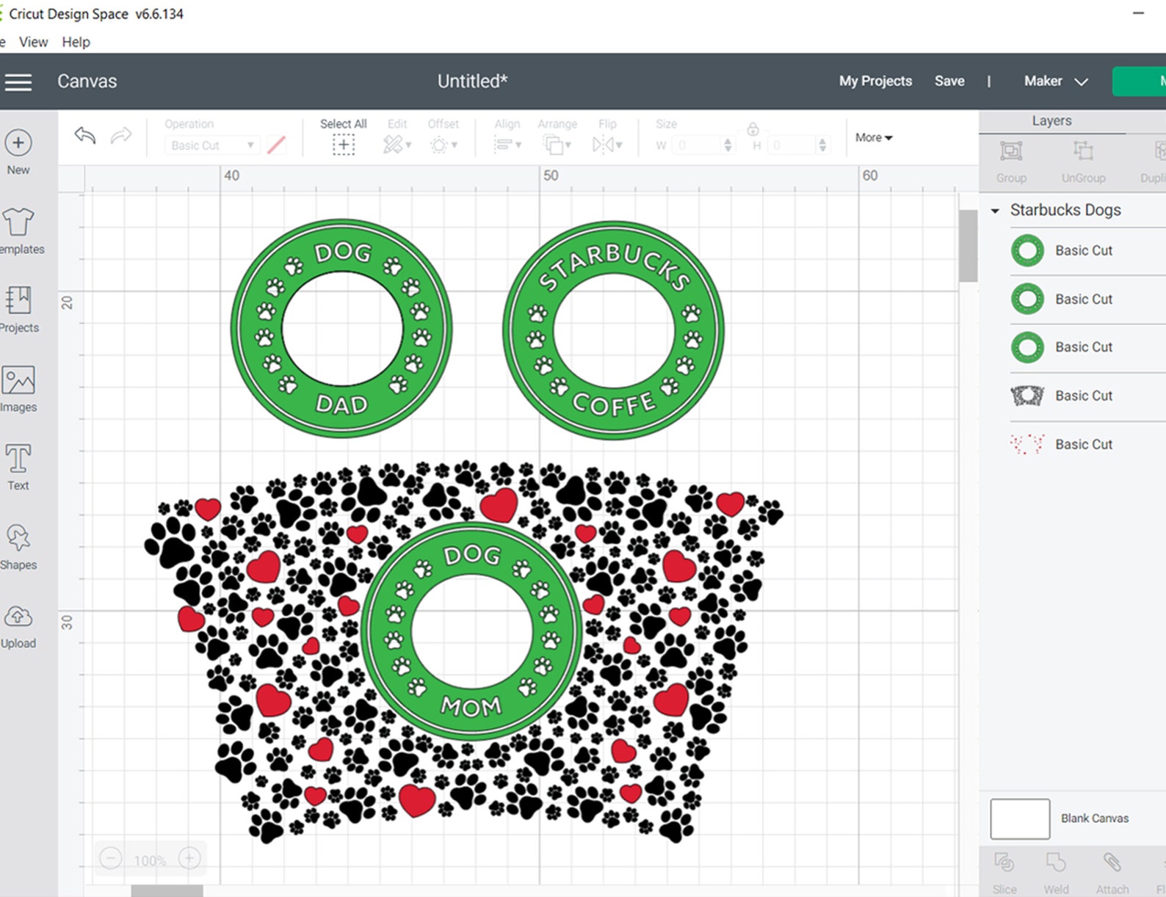Click the 100% zoom level label
The width and height of the screenshot is (1166, 897).
pos(150,860)
